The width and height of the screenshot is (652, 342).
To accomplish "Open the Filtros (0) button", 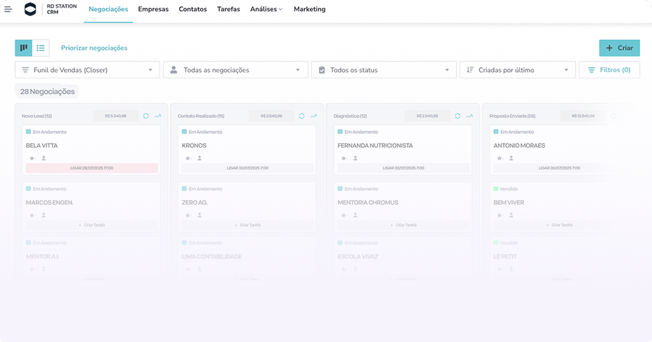I will tap(609, 70).
